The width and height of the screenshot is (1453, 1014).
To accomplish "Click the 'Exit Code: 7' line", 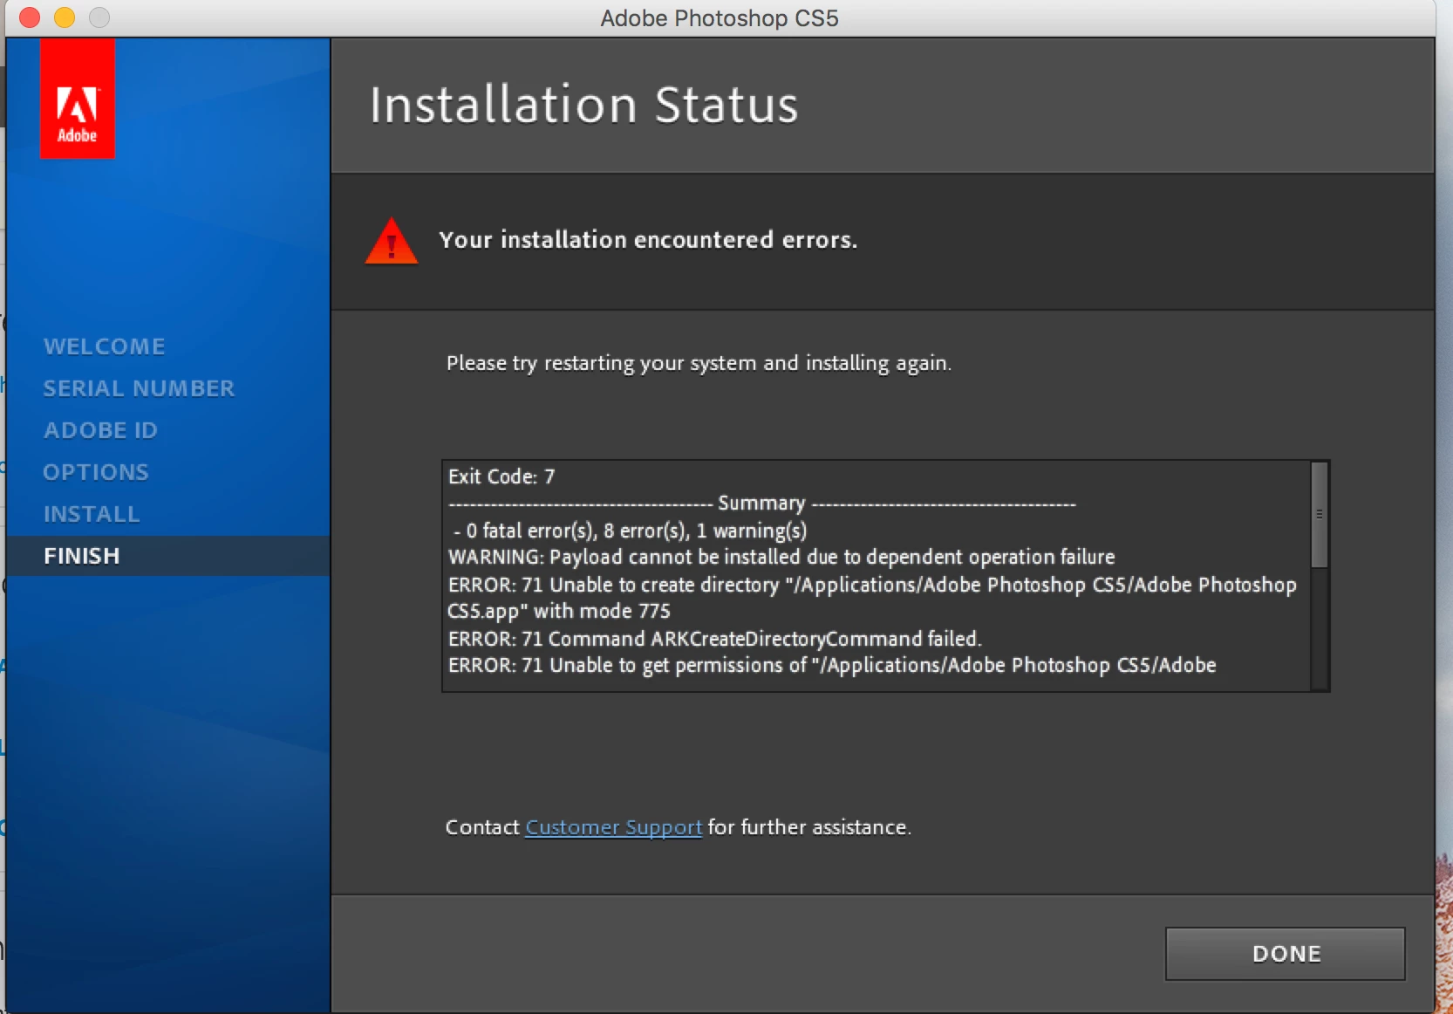I will click(x=501, y=476).
